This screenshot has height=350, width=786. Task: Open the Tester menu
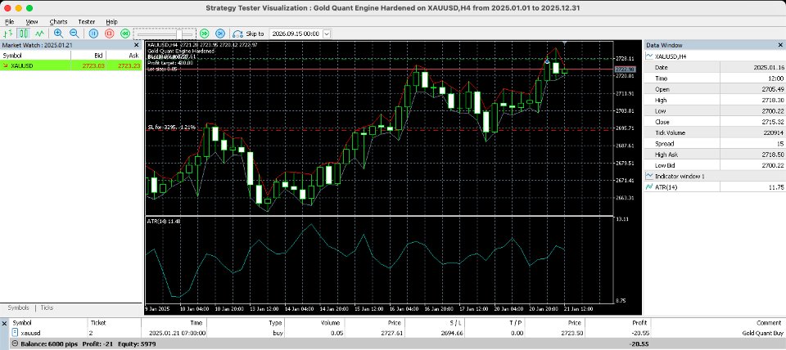tap(86, 22)
